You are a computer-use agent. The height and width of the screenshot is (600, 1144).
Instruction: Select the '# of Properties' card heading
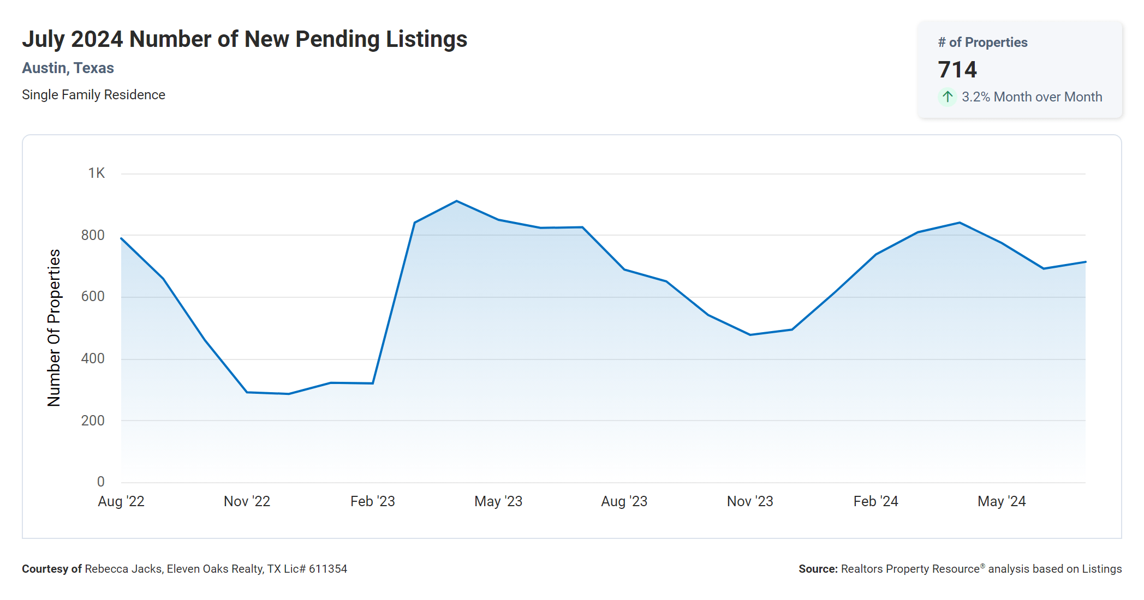coord(982,43)
